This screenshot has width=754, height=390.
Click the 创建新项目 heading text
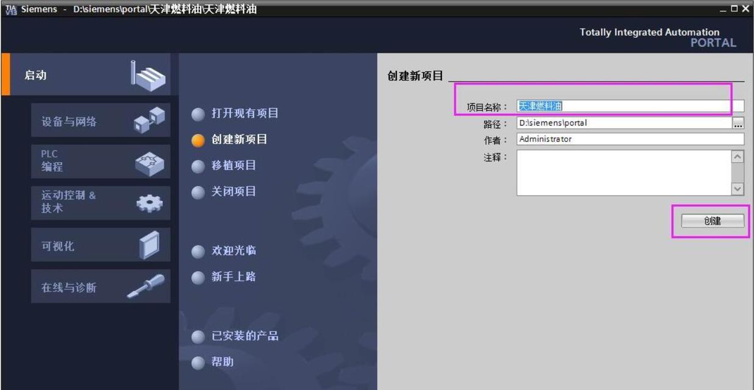point(415,76)
